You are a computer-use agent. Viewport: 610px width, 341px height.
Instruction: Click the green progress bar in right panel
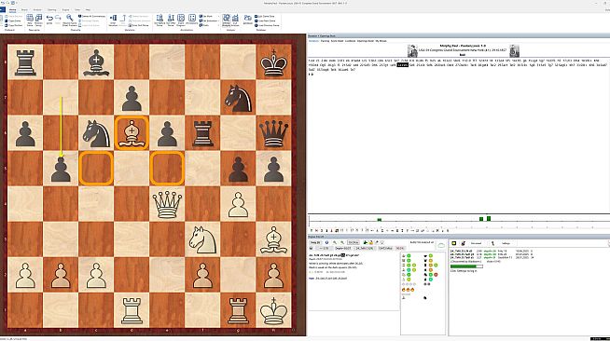(x=466, y=266)
